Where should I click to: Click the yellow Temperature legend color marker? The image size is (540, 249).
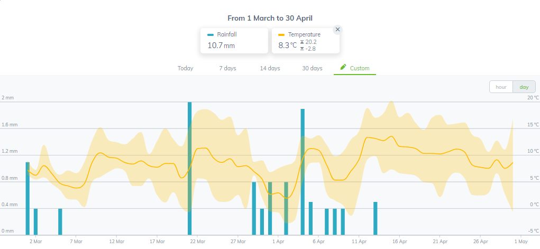coord(281,35)
